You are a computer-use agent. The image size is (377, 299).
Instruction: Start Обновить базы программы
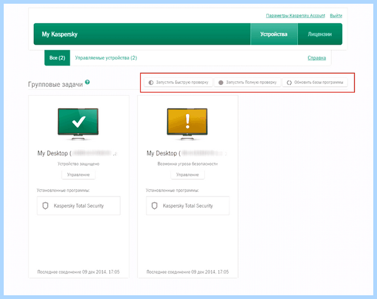[x=315, y=82]
